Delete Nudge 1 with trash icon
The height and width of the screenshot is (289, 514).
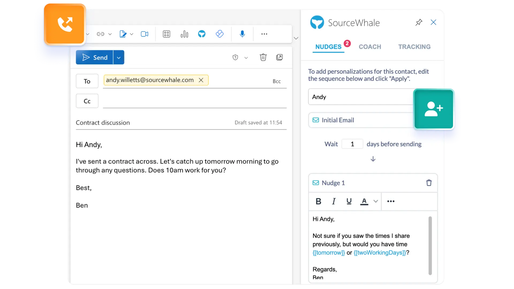(x=429, y=183)
